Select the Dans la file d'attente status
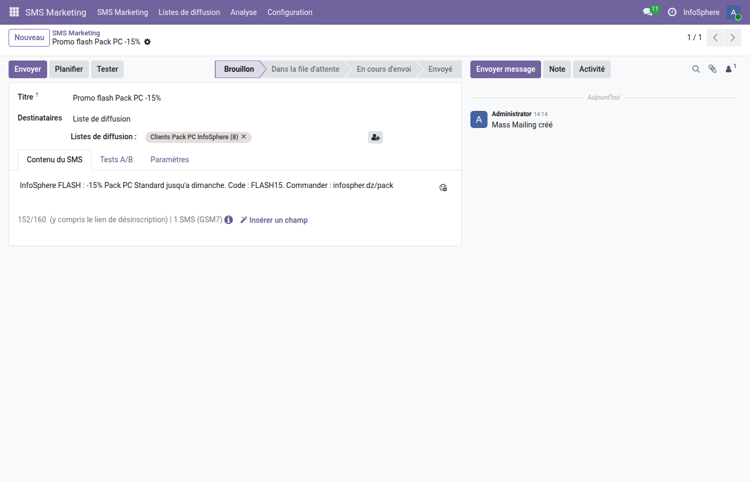 coord(305,69)
